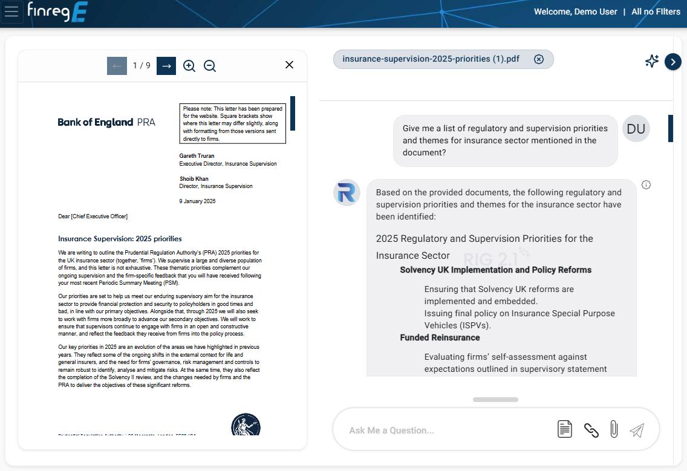Zoom out of the PDF document

pos(210,66)
